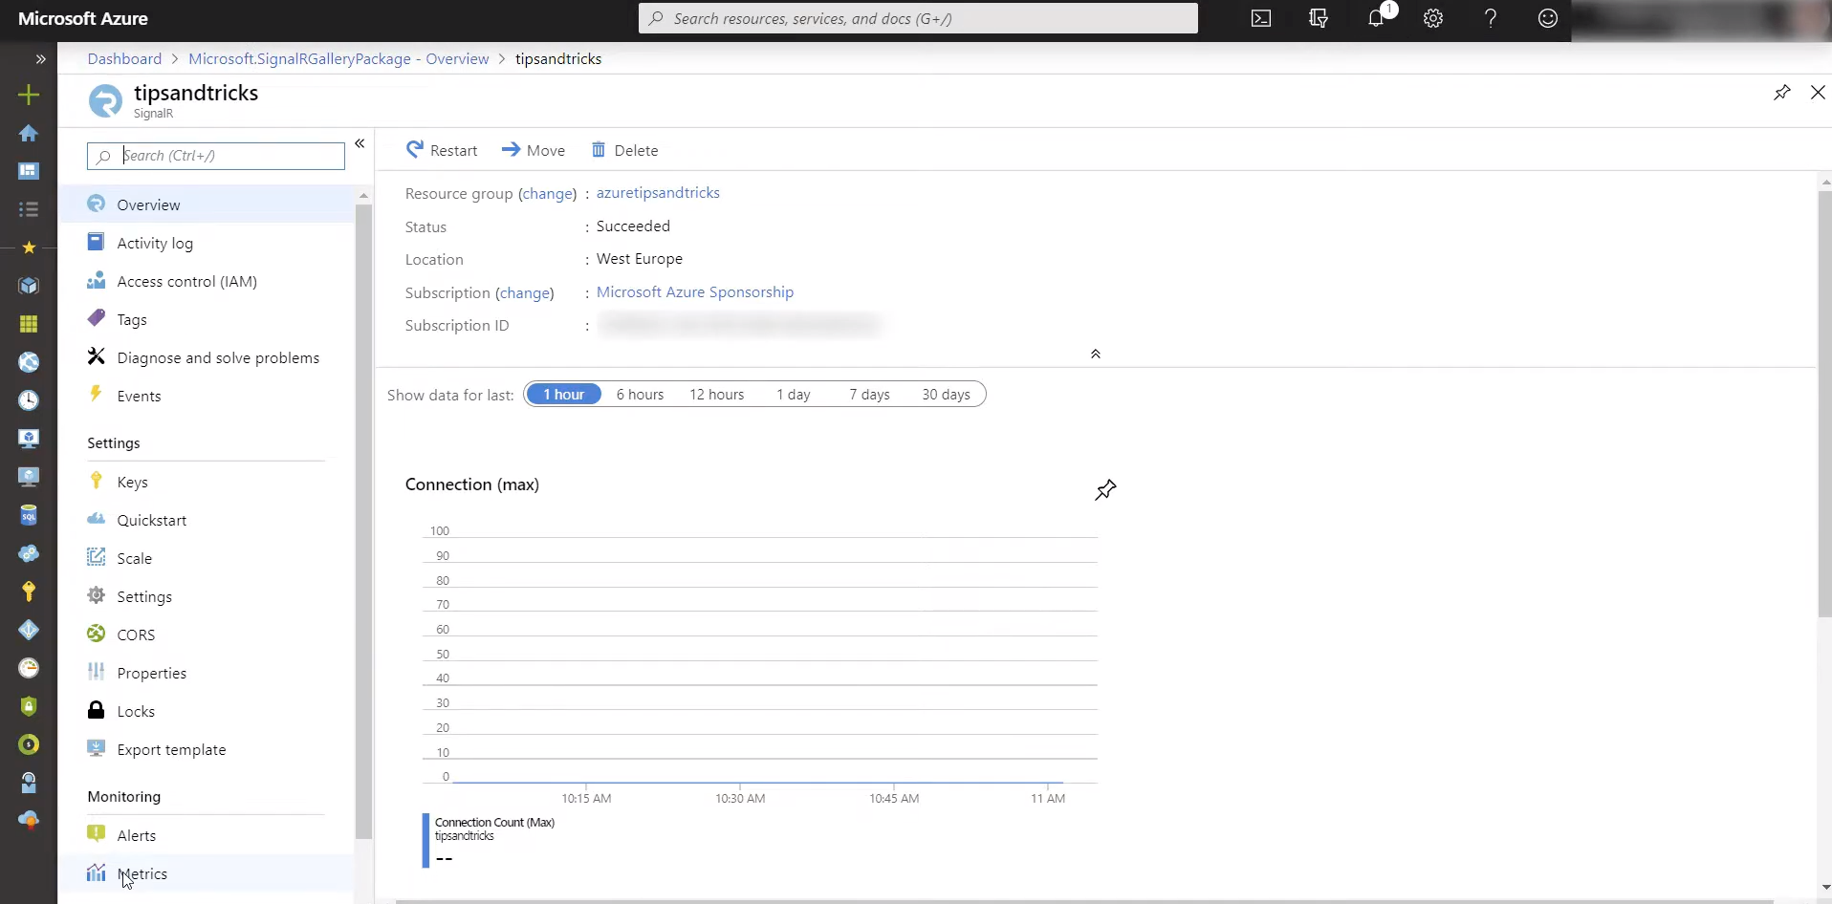Click change next to Subscription
Viewport: 1832px width, 904px height.
click(525, 293)
